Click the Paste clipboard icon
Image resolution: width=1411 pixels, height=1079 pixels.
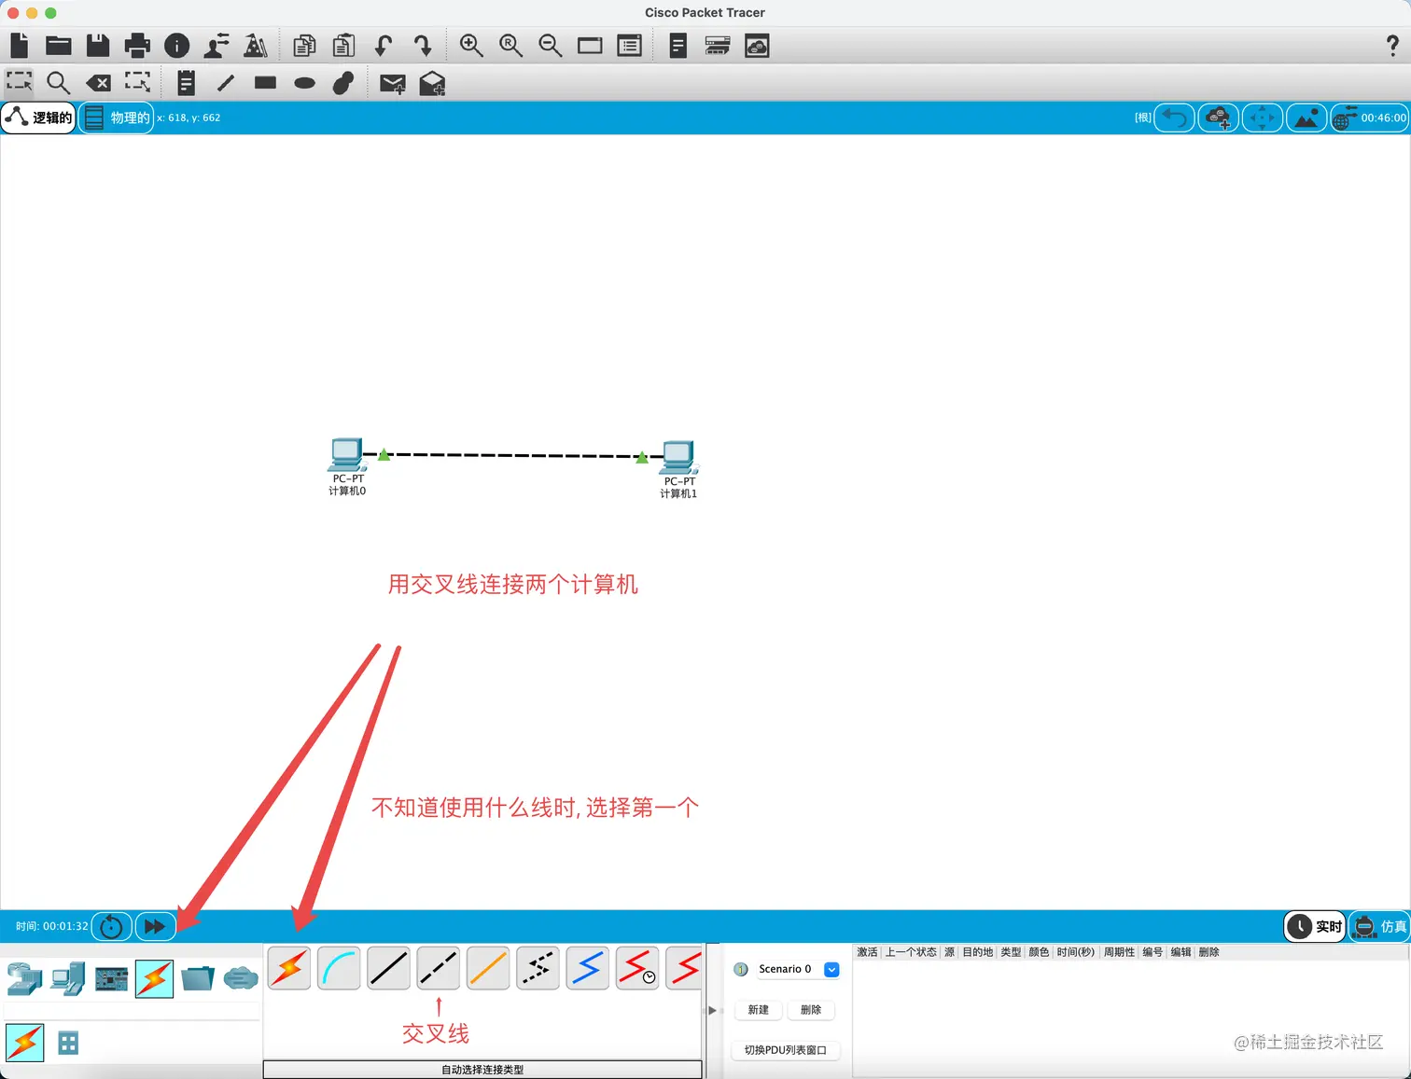pos(344,45)
